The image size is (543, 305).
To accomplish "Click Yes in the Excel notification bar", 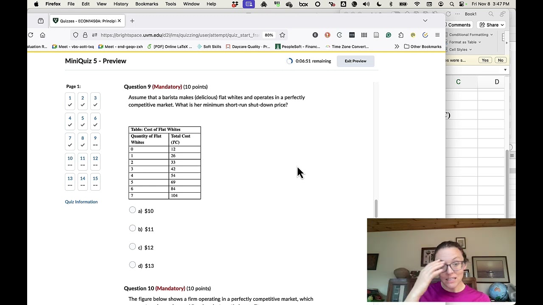I will [x=485, y=60].
